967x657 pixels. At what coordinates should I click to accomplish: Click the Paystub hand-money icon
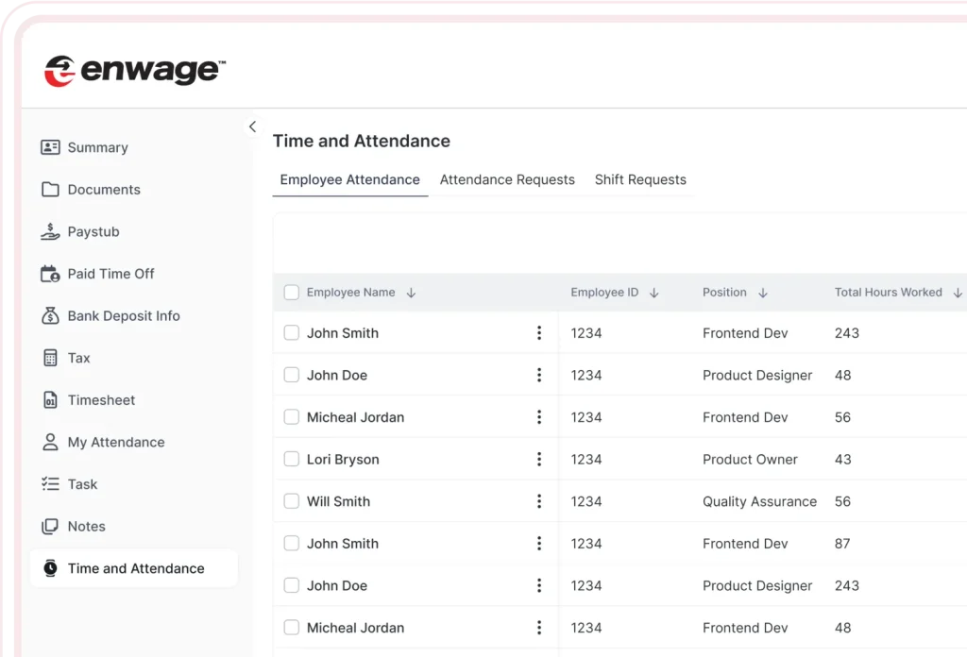[50, 231]
